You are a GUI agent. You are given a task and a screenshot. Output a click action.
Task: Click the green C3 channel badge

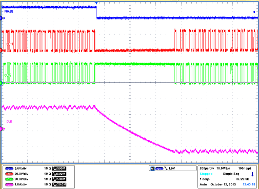[9, 179]
